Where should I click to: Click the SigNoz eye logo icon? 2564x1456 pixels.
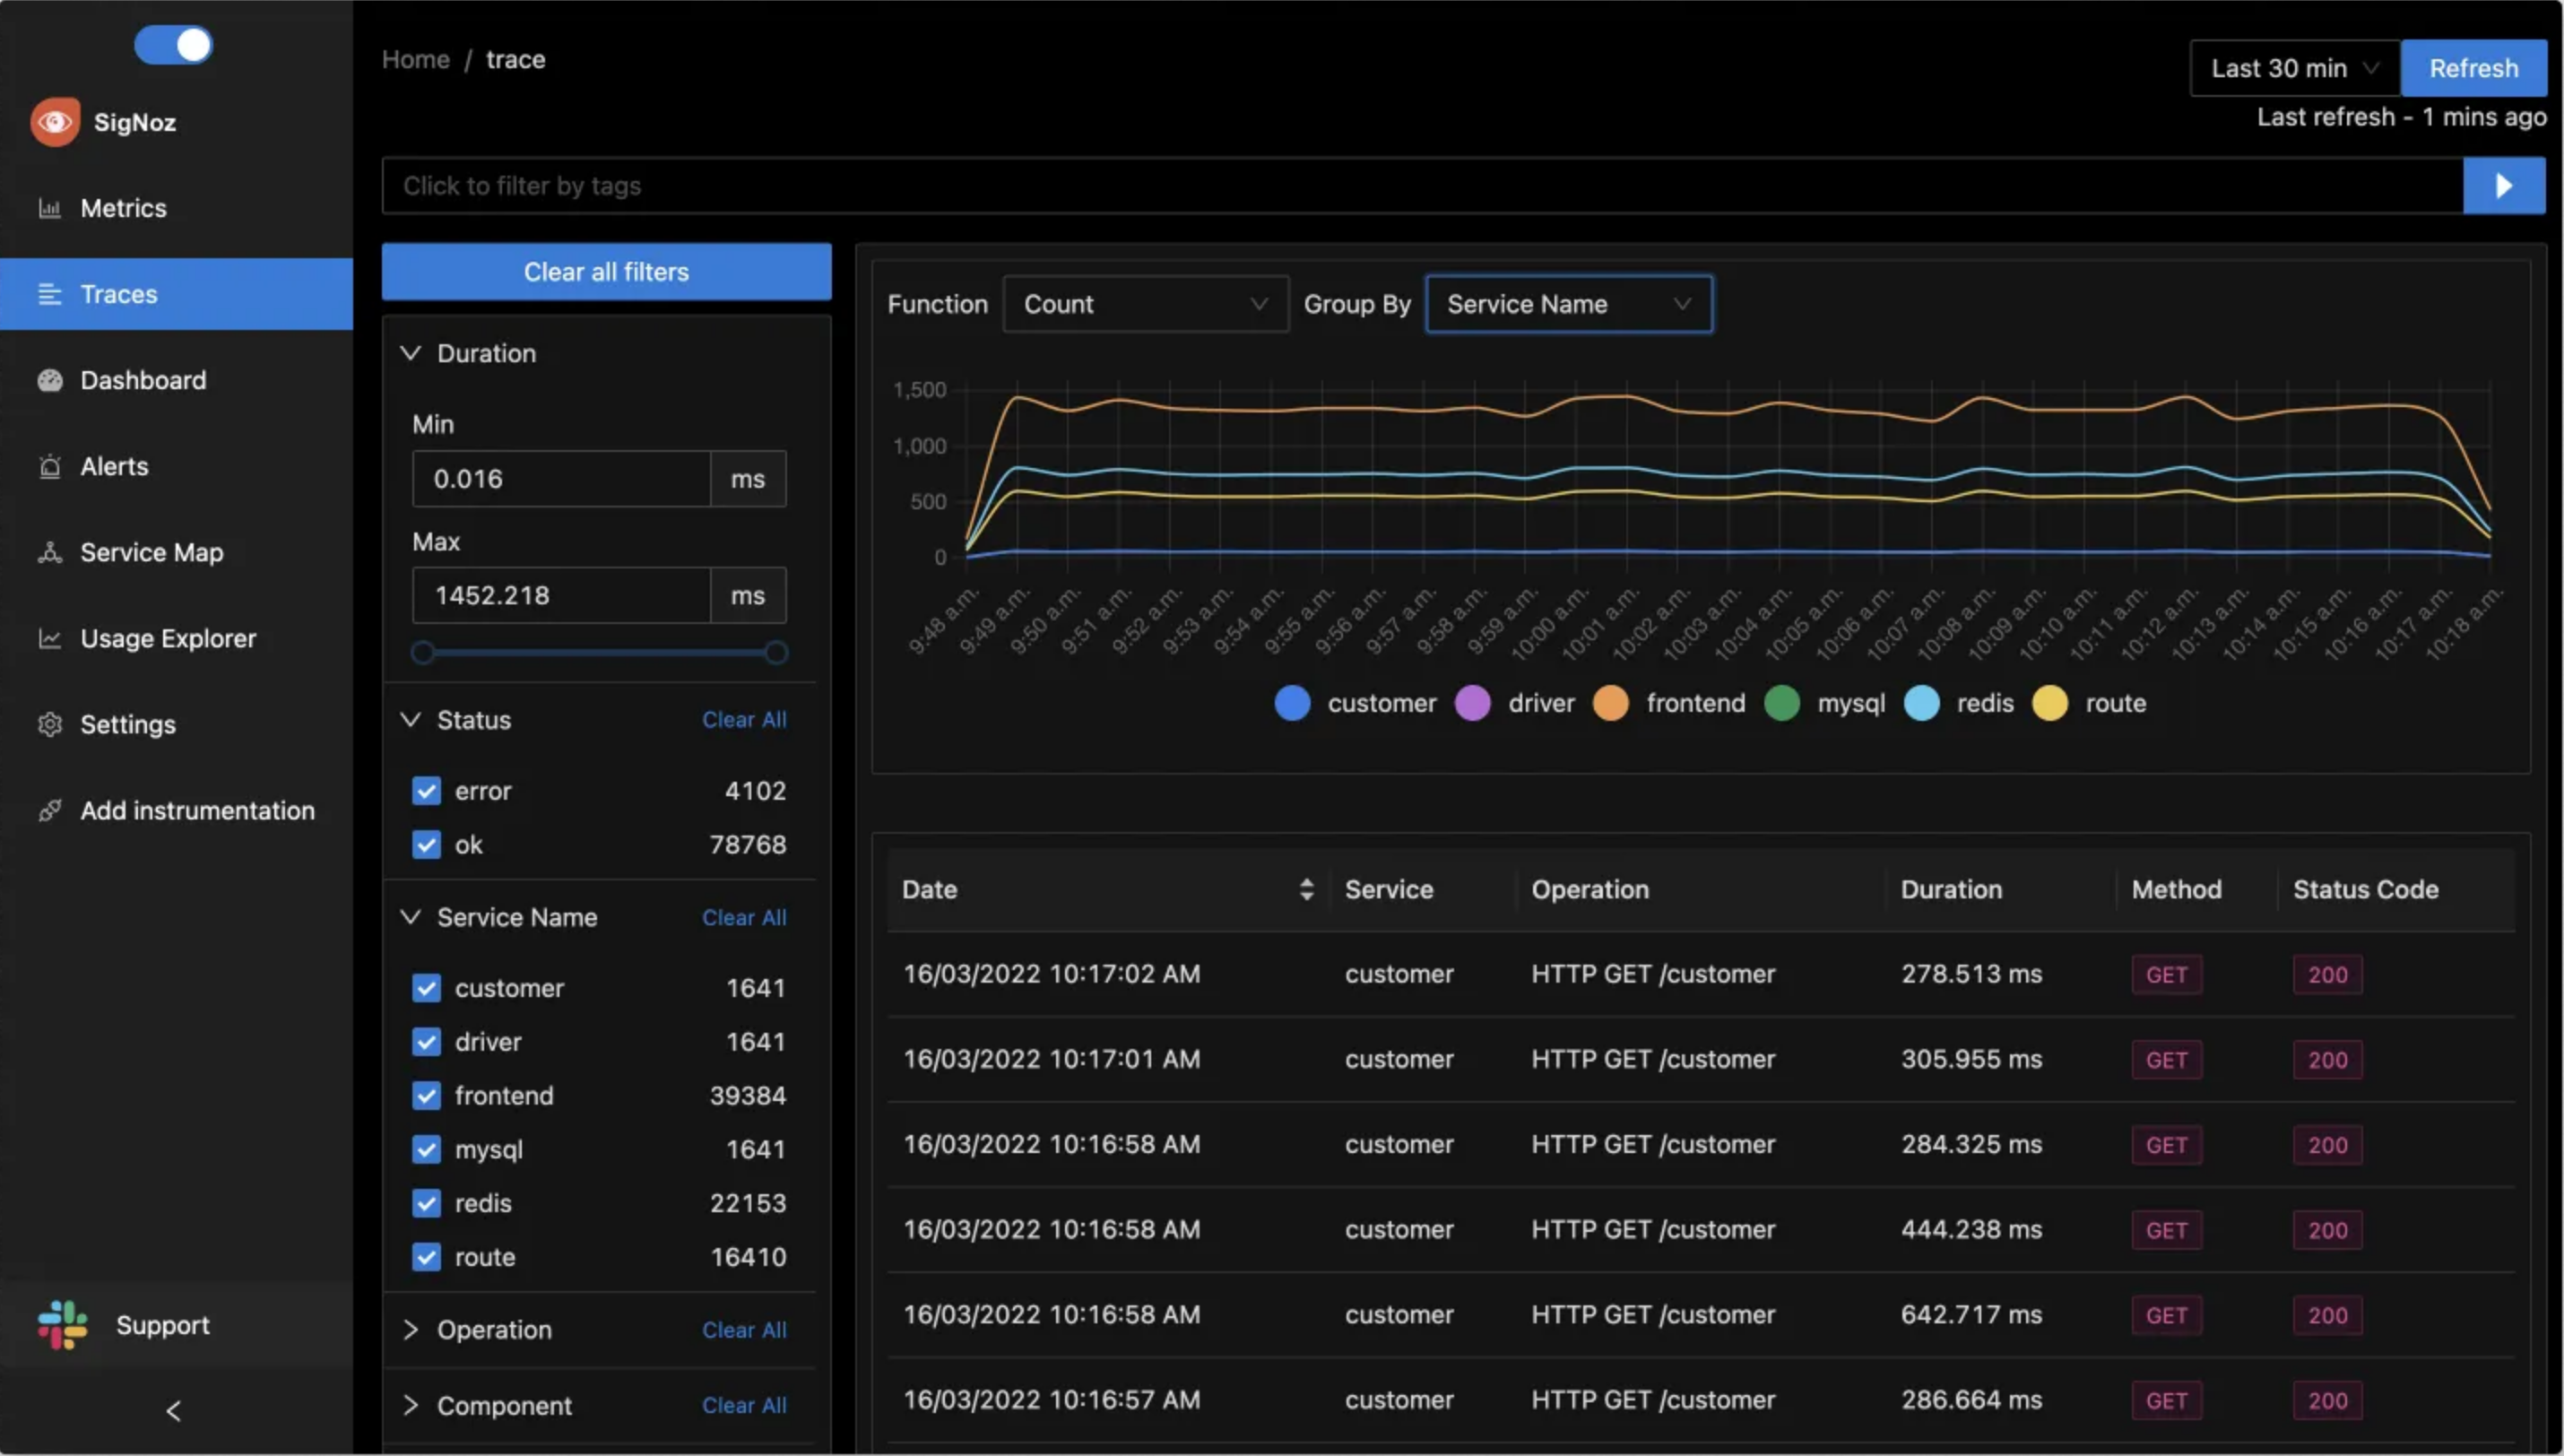(x=55, y=122)
